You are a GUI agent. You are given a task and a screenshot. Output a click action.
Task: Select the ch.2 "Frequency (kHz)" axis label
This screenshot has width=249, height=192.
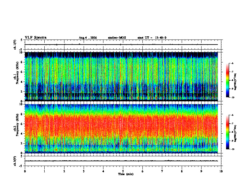(x=17, y=125)
